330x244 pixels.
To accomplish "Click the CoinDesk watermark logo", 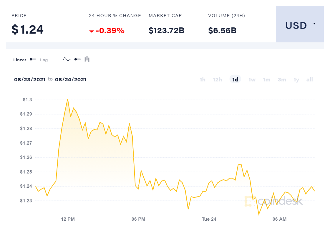I will coord(273,201).
